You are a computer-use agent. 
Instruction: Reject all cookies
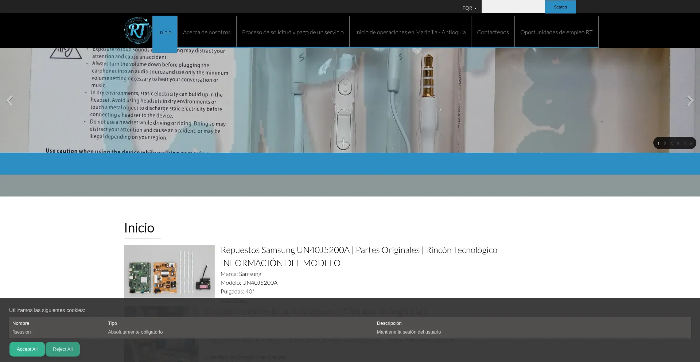point(63,349)
